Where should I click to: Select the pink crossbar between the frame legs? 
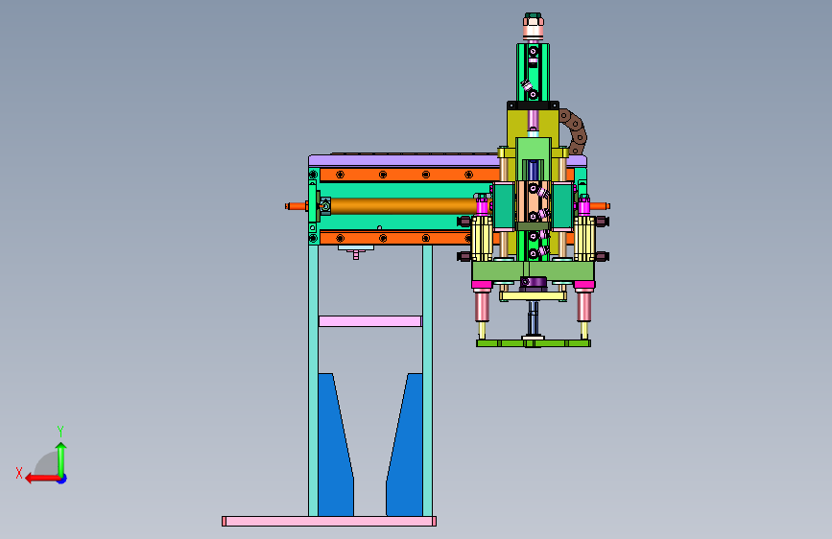(x=369, y=321)
